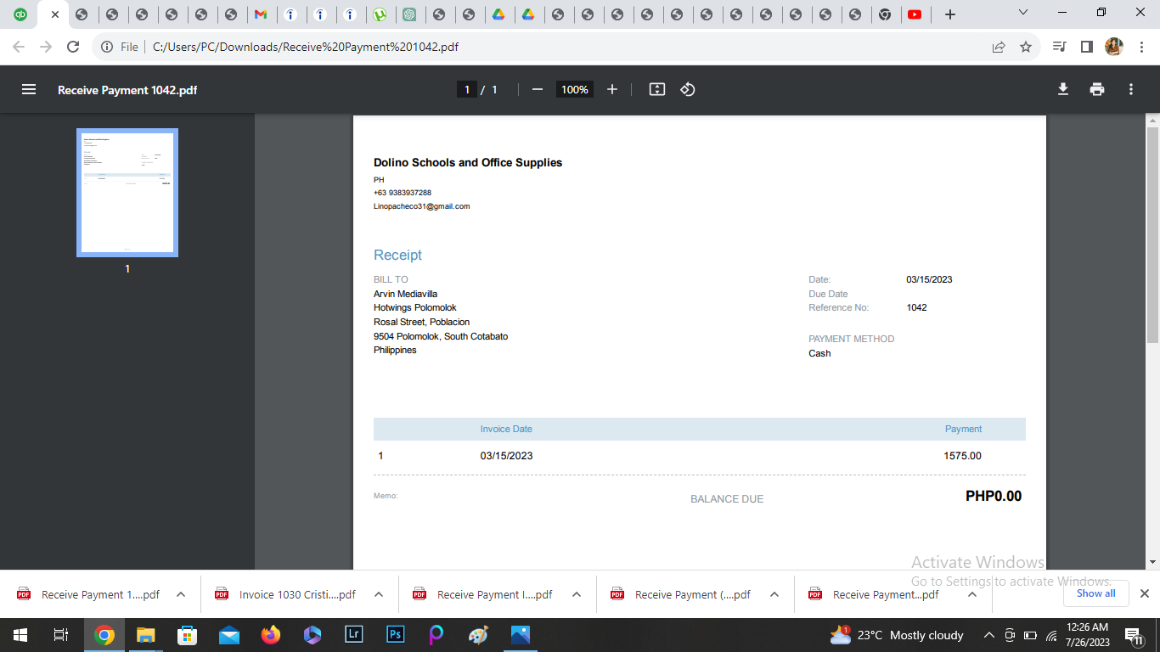Expand options for Invoice 1030 download

coord(379,594)
